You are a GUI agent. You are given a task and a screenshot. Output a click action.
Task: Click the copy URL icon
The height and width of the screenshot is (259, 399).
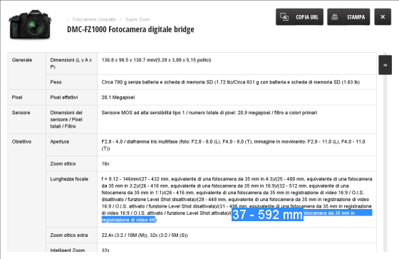(x=284, y=17)
